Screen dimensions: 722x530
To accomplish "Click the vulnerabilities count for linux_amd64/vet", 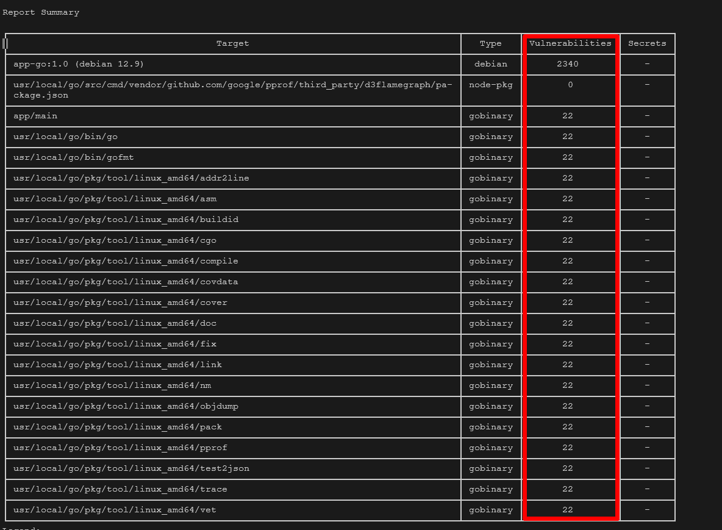I will click(x=567, y=510).
